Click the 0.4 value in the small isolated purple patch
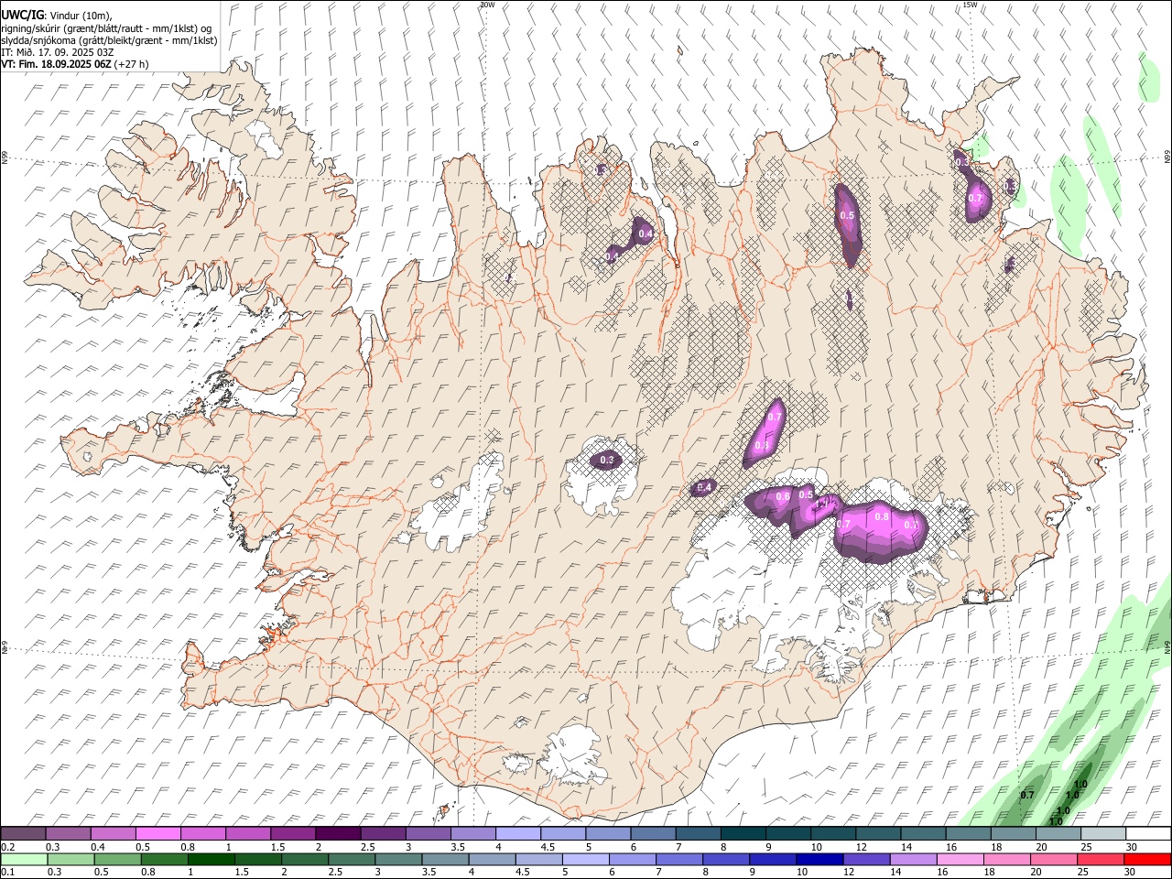The width and height of the screenshot is (1172, 879). 704,487
